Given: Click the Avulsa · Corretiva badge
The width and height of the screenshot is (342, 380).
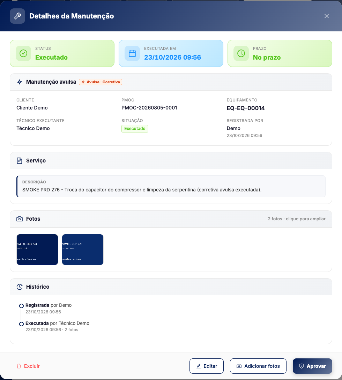Looking at the screenshot, I should [101, 82].
